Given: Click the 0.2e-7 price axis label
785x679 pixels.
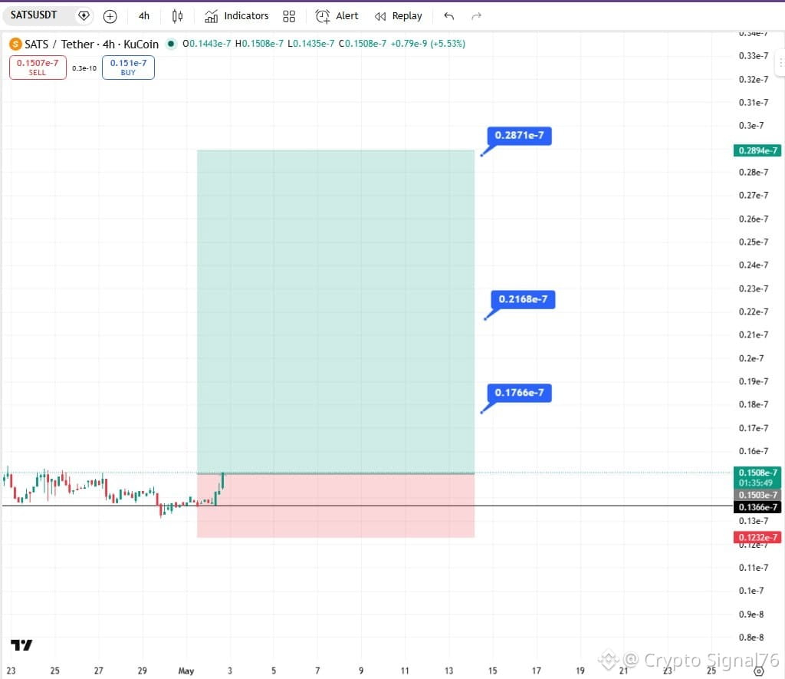Looking at the screenshot, I should click(x=751, y=358).
